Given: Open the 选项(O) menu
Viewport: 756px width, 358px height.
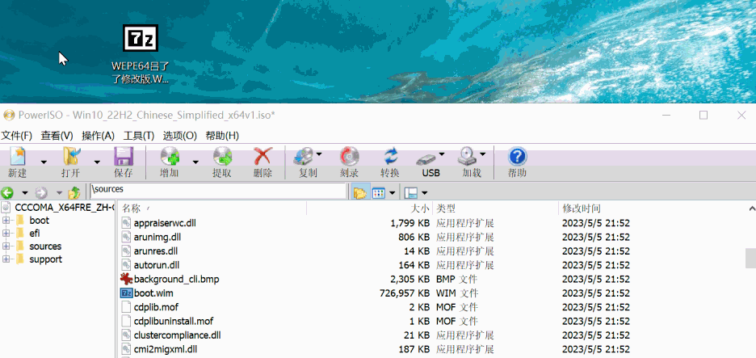Looking at the screenshot, I should (x=180, y=136).
